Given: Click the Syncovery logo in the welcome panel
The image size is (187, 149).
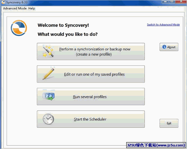Looking at the screenshot, I should 19,28.
